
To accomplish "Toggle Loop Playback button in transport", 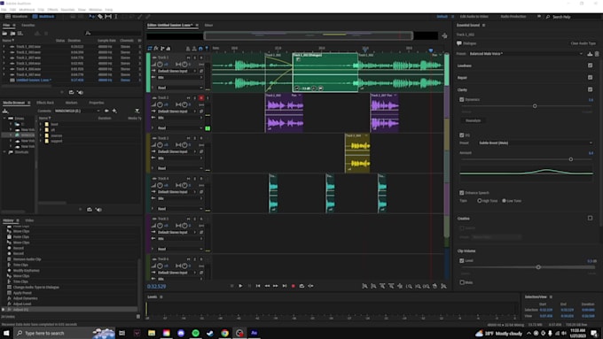I will click(x=301, y=286).
